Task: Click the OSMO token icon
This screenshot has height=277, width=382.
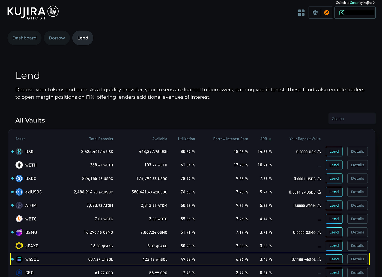Action: pos(19,232)
